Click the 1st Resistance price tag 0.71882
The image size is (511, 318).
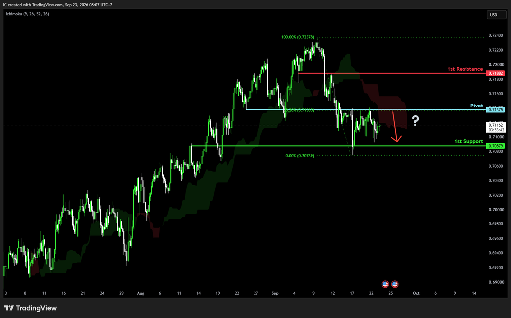pyautogui.click(x=495, y=73)
